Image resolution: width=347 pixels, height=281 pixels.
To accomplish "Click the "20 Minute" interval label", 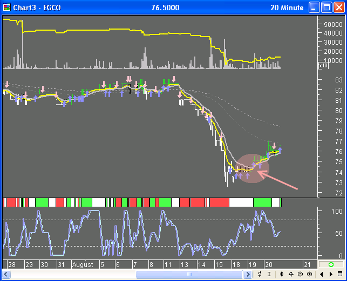I will [287, 8].
